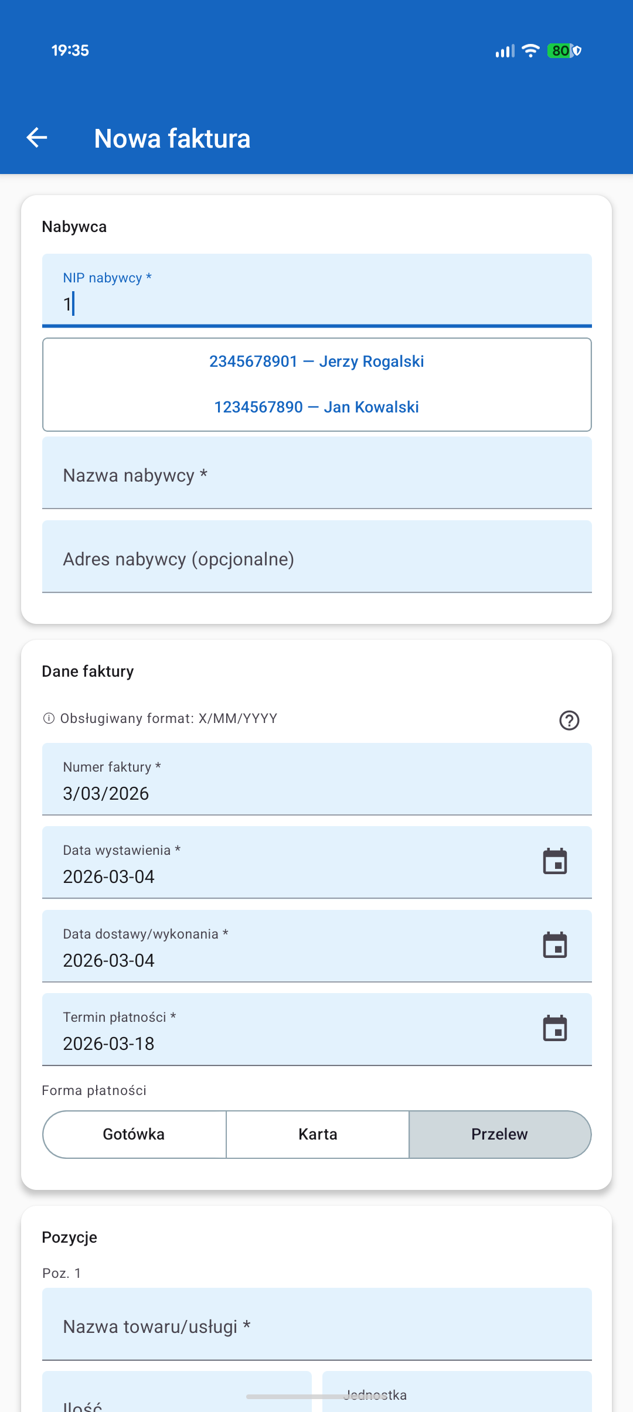Tap info icon beside Obsługiwany format
This screenshot has height=1412, width=633.
(x=49, y=718)
